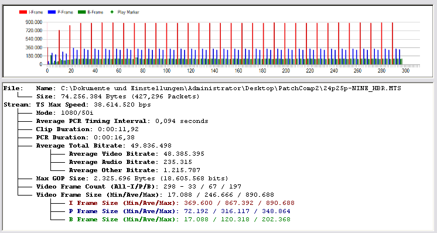Click the Stream root tree node

click(x=17, y=105)
